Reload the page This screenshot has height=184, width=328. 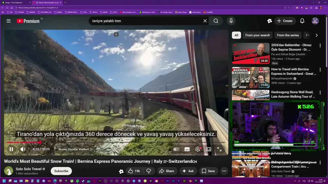tap(7, 8)
